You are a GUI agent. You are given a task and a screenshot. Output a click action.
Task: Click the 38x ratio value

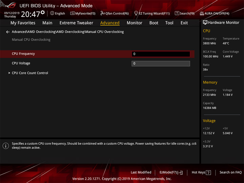(x=205, y=69)
